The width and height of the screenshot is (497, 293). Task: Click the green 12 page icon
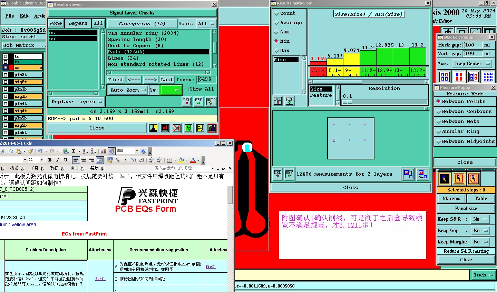[x=188, y=128]
